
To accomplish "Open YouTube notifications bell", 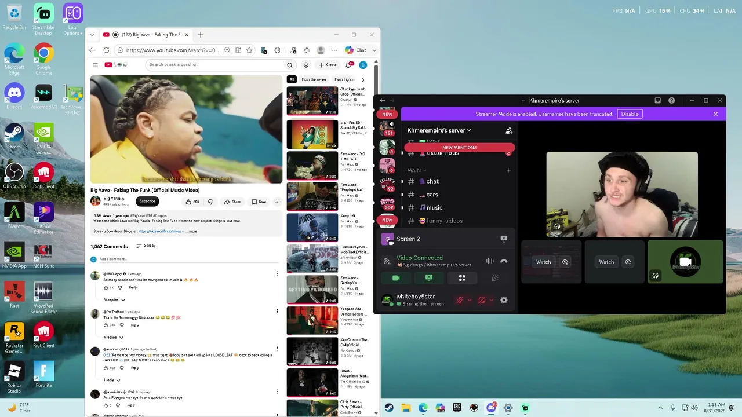I will coord(349,65).
